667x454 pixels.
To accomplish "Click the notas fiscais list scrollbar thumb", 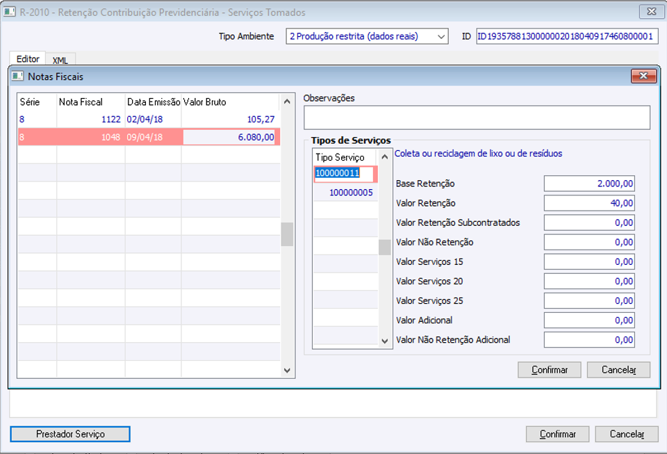I will click(x=287, y=234).
